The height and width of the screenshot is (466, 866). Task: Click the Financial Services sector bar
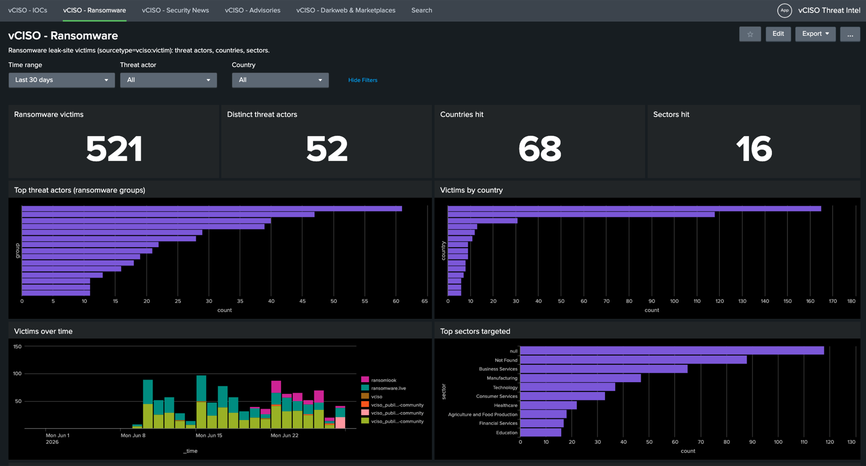coord(542,423)
